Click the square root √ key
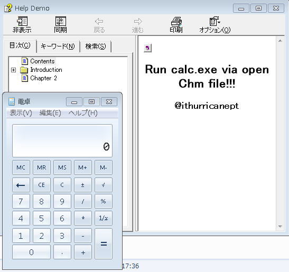289x272 pixels. pos(104,185)
